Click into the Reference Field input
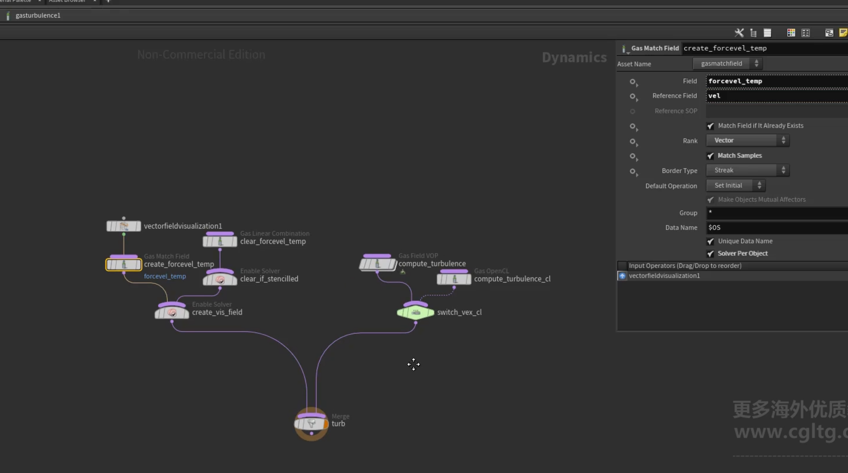This screenshot has width=848, height=473. (777, 96)
